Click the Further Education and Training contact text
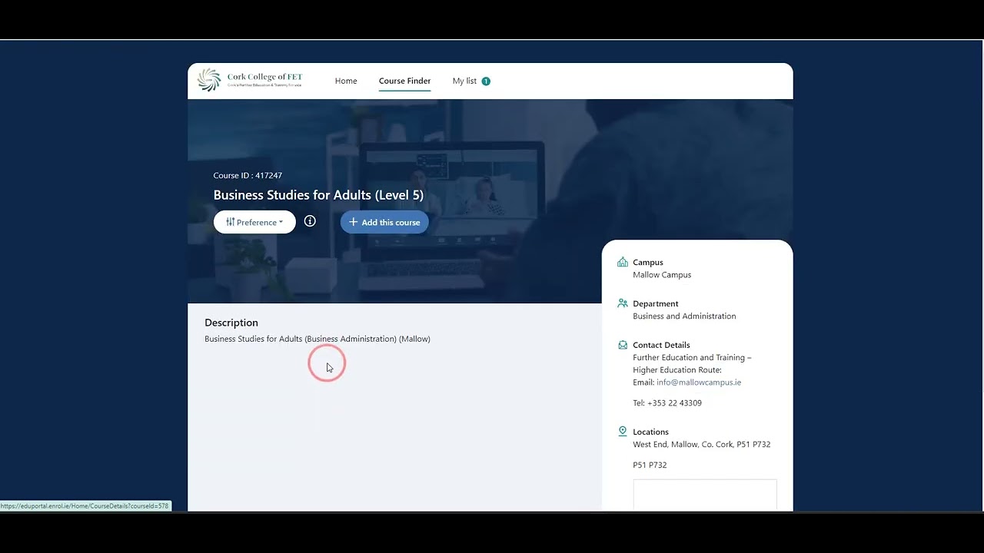984x553 pixels. pos(692,363)
